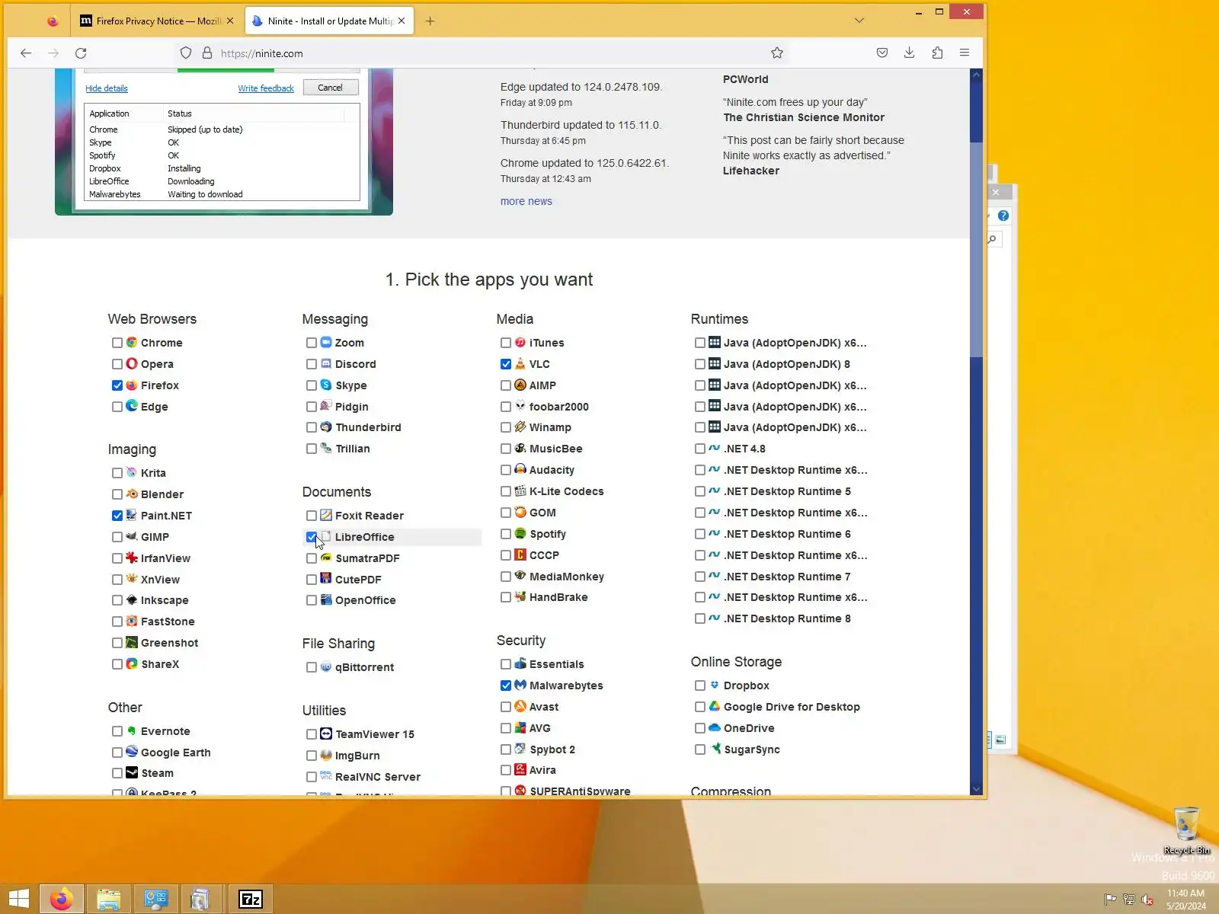Click the Malwarebytes app icon
Viewport: 1219px width, 914px height.
(520, 685)
